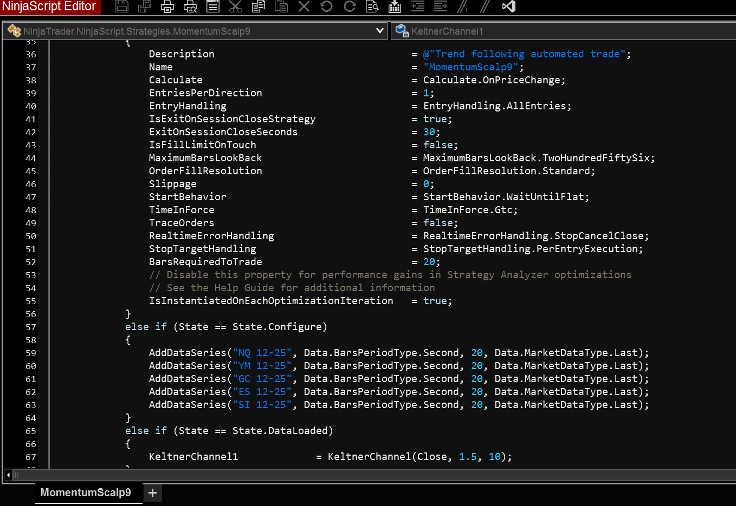Click line number 59 in the gutter
736x506 pixels.
click(x=31, y=353)
